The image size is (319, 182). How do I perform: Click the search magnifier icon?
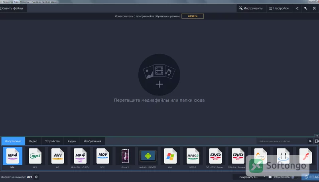(x=310, y=141)
